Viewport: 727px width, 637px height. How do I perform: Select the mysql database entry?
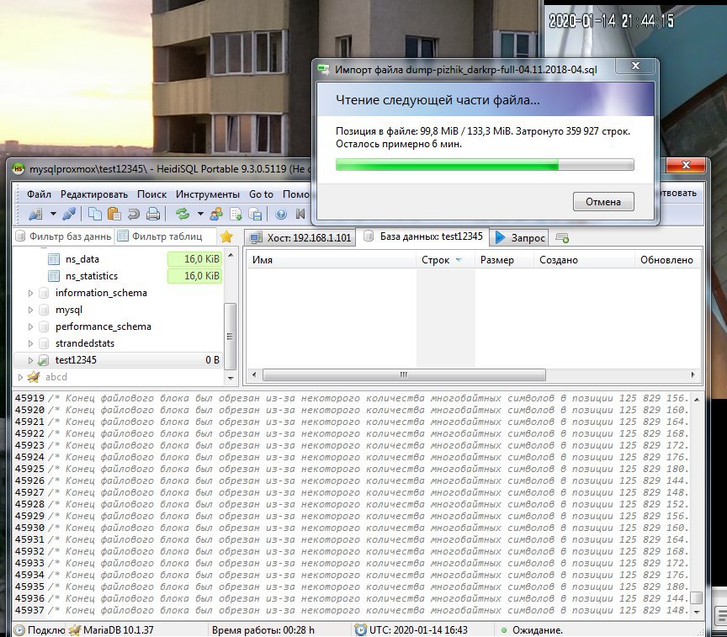pyautogui.click(x=69, y=310)
